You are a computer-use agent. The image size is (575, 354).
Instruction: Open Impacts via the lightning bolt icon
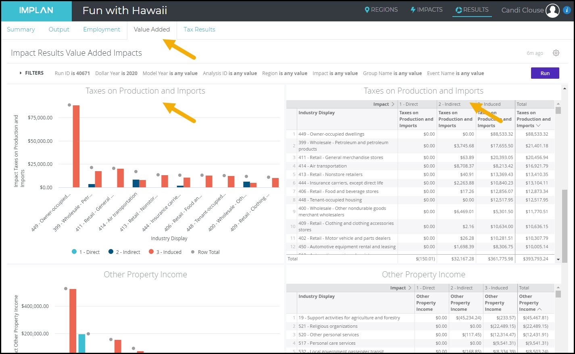point(413,10)
